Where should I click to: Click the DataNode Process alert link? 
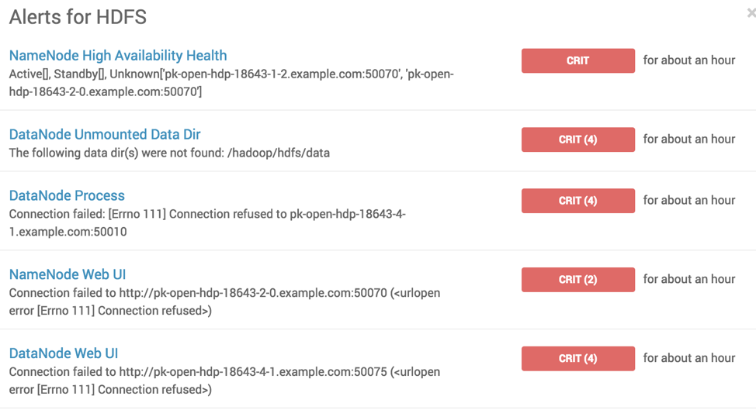pos(67,195)
